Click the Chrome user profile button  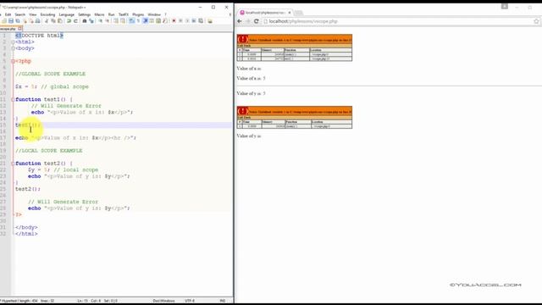[x=505, y=7]
